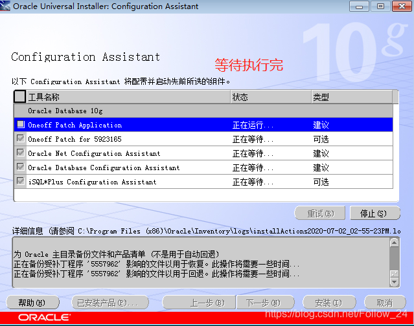Open 已安装产品(P)... installed products button

(110, 302)
